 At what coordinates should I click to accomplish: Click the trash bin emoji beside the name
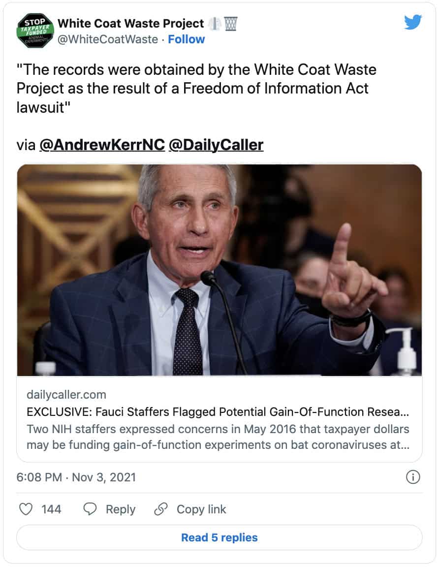231,23
